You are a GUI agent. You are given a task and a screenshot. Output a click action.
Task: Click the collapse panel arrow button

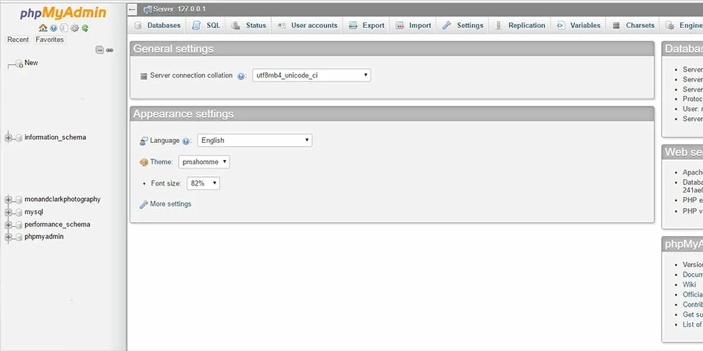click(132, 9)
